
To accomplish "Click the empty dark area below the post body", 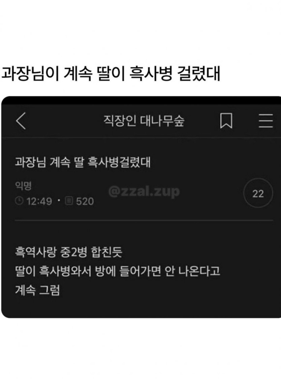I will [141, 307].
